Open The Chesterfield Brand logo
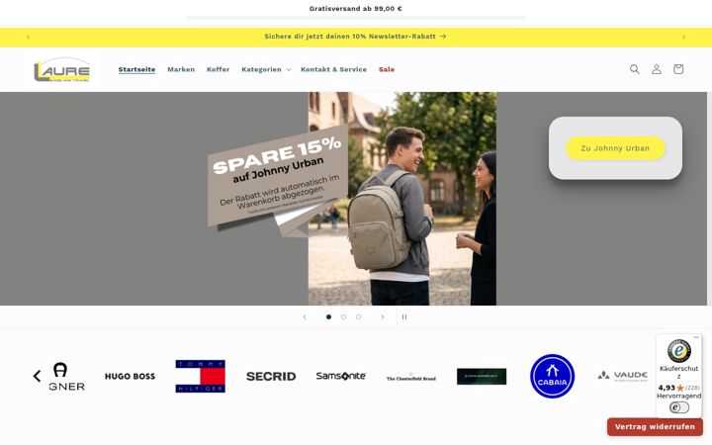This screenshot has height=445, width=712. pyautogui.click(x=411, y=378)
